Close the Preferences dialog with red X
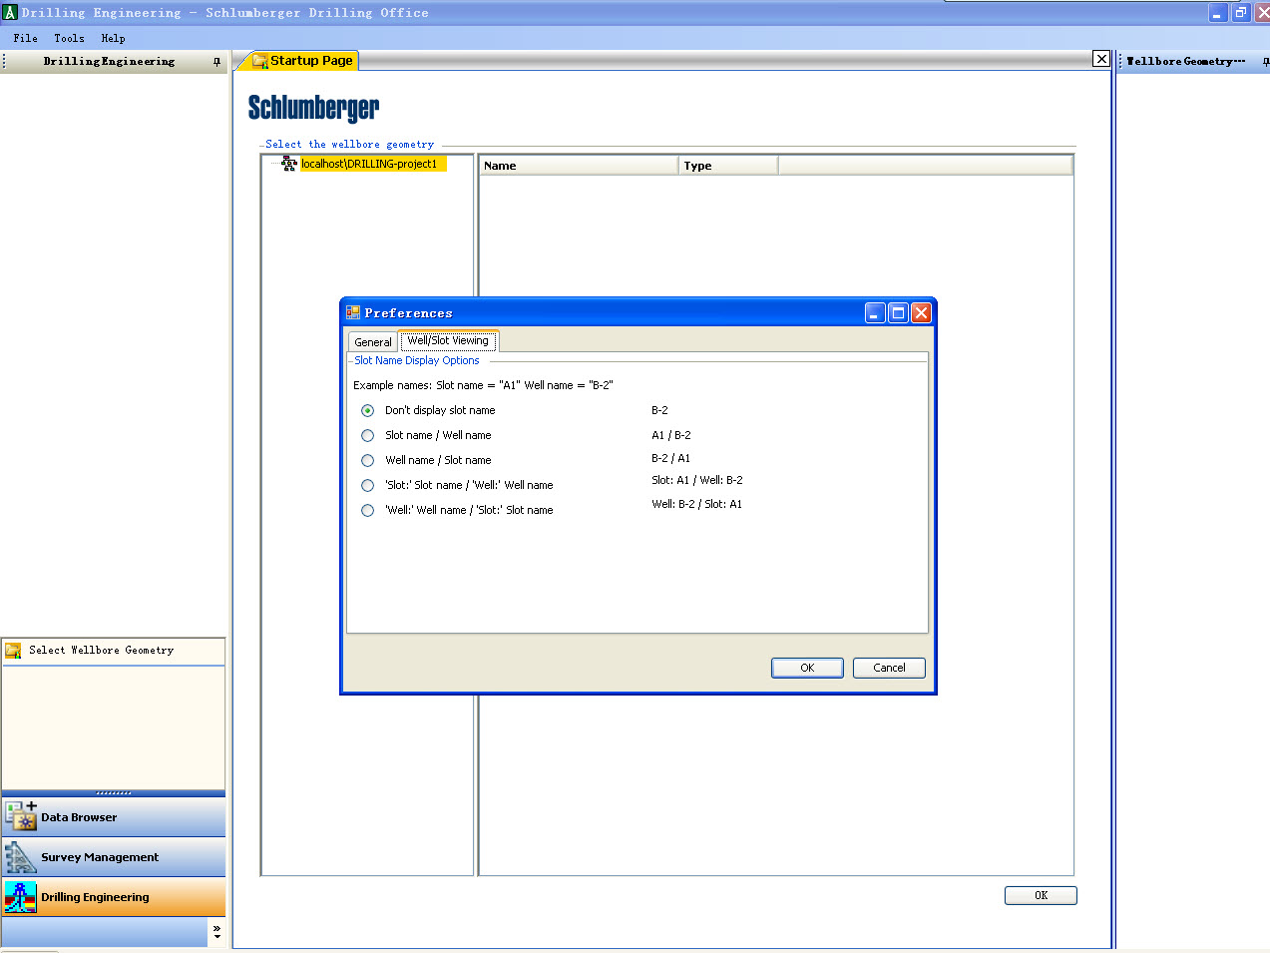This screenshot has height=953, width=1270. [921, 313]
